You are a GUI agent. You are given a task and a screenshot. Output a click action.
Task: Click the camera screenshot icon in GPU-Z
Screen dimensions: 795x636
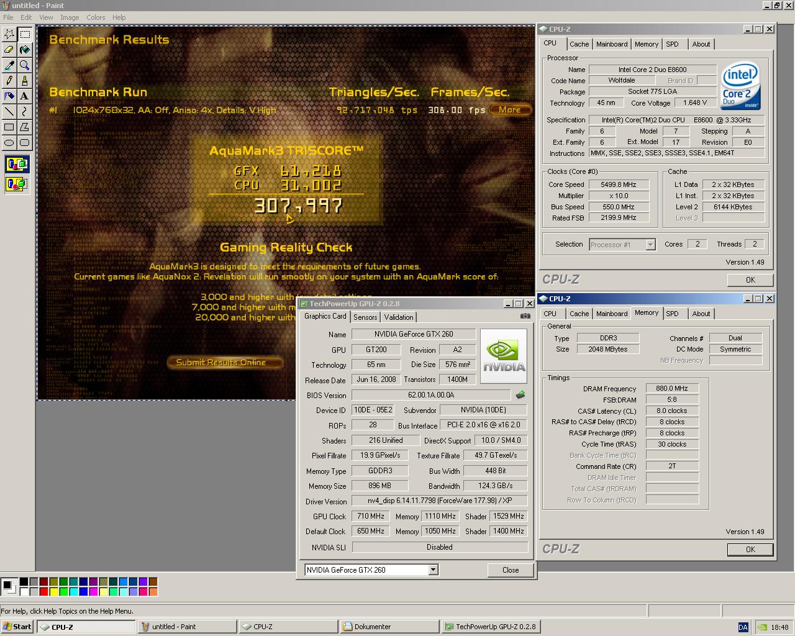pos(525,316)
